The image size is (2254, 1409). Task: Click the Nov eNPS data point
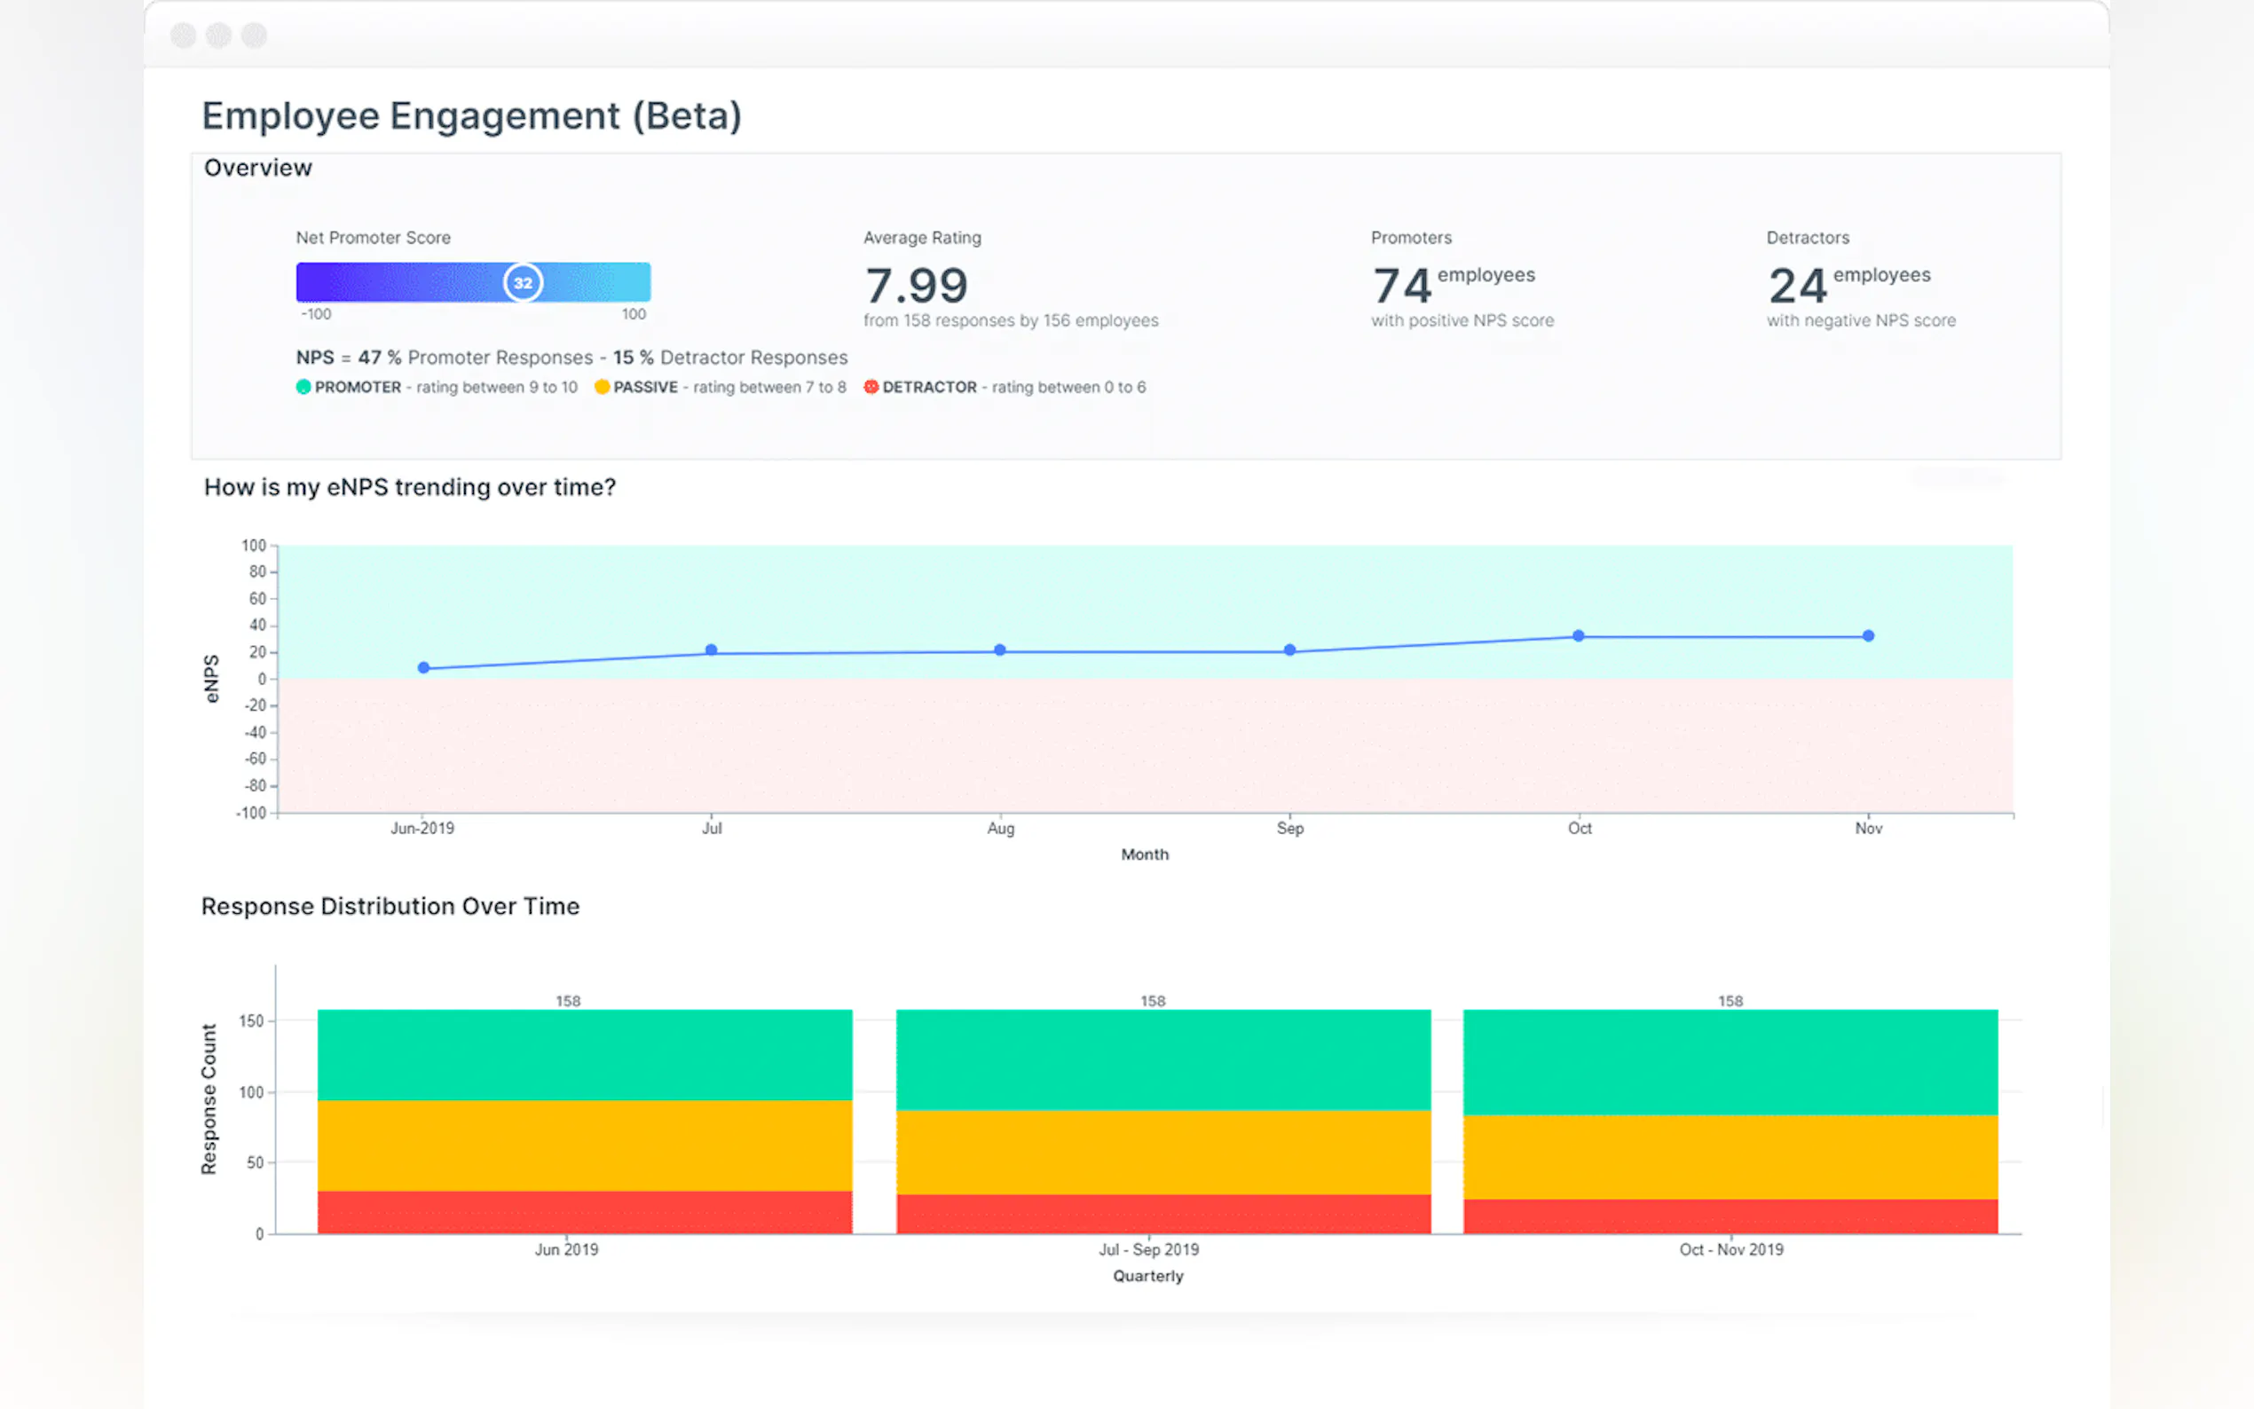coord(1867,635)
